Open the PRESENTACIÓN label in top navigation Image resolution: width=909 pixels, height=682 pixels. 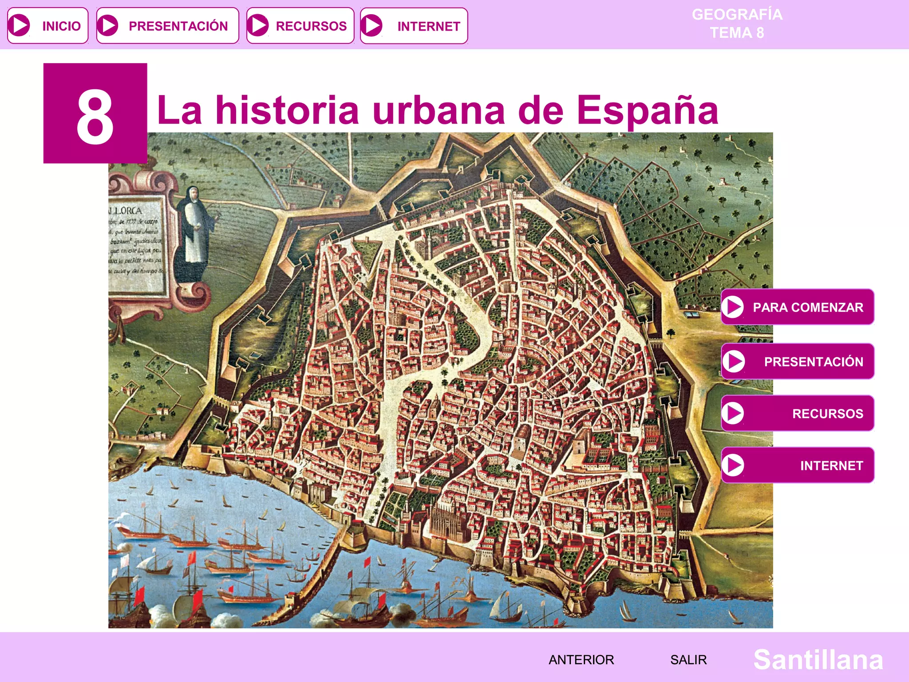pos(178,26)
